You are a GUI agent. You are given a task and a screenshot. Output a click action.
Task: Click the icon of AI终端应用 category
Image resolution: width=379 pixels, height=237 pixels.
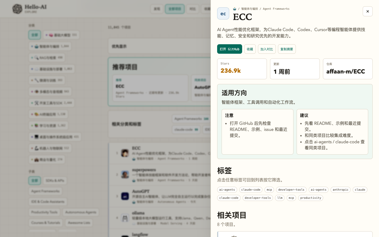tap(37, 114)
